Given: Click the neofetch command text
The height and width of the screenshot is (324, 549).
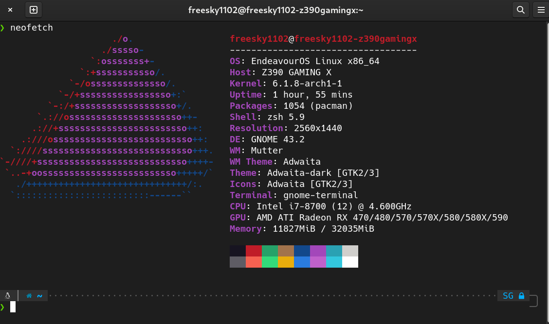Looking at the screenshot, I should click(x=32, y=28).
